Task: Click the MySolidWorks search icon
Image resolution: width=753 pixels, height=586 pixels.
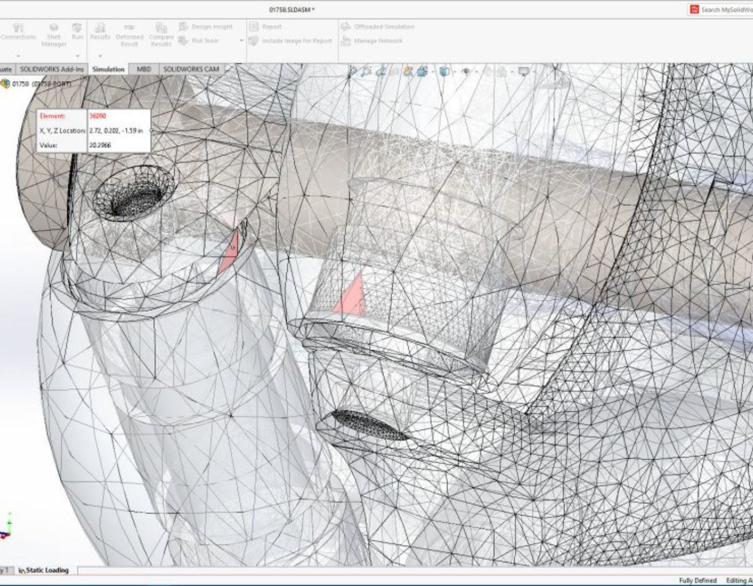Action: pos(694,10)
